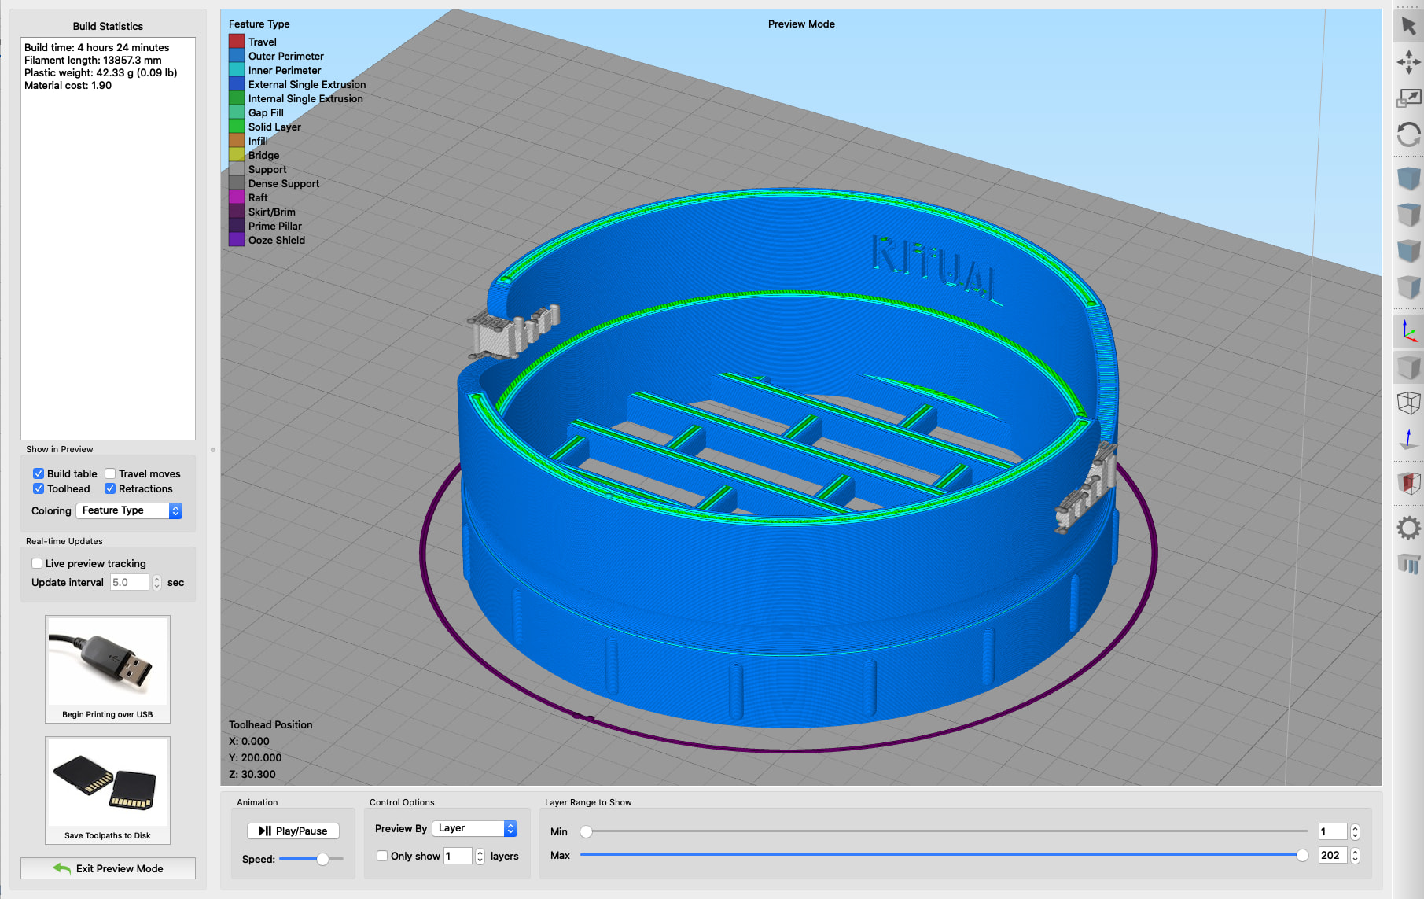This screenshot has width=1424, height=899.
Task: Switch to top view cube
Action: pyautogui.click(x=1408, y=214)
